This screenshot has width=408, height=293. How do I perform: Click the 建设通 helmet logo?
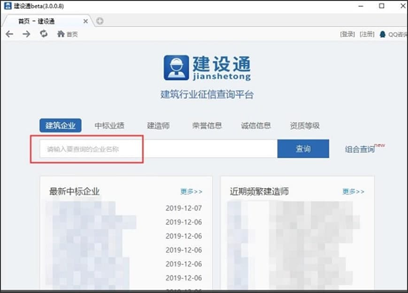point(176,68)
